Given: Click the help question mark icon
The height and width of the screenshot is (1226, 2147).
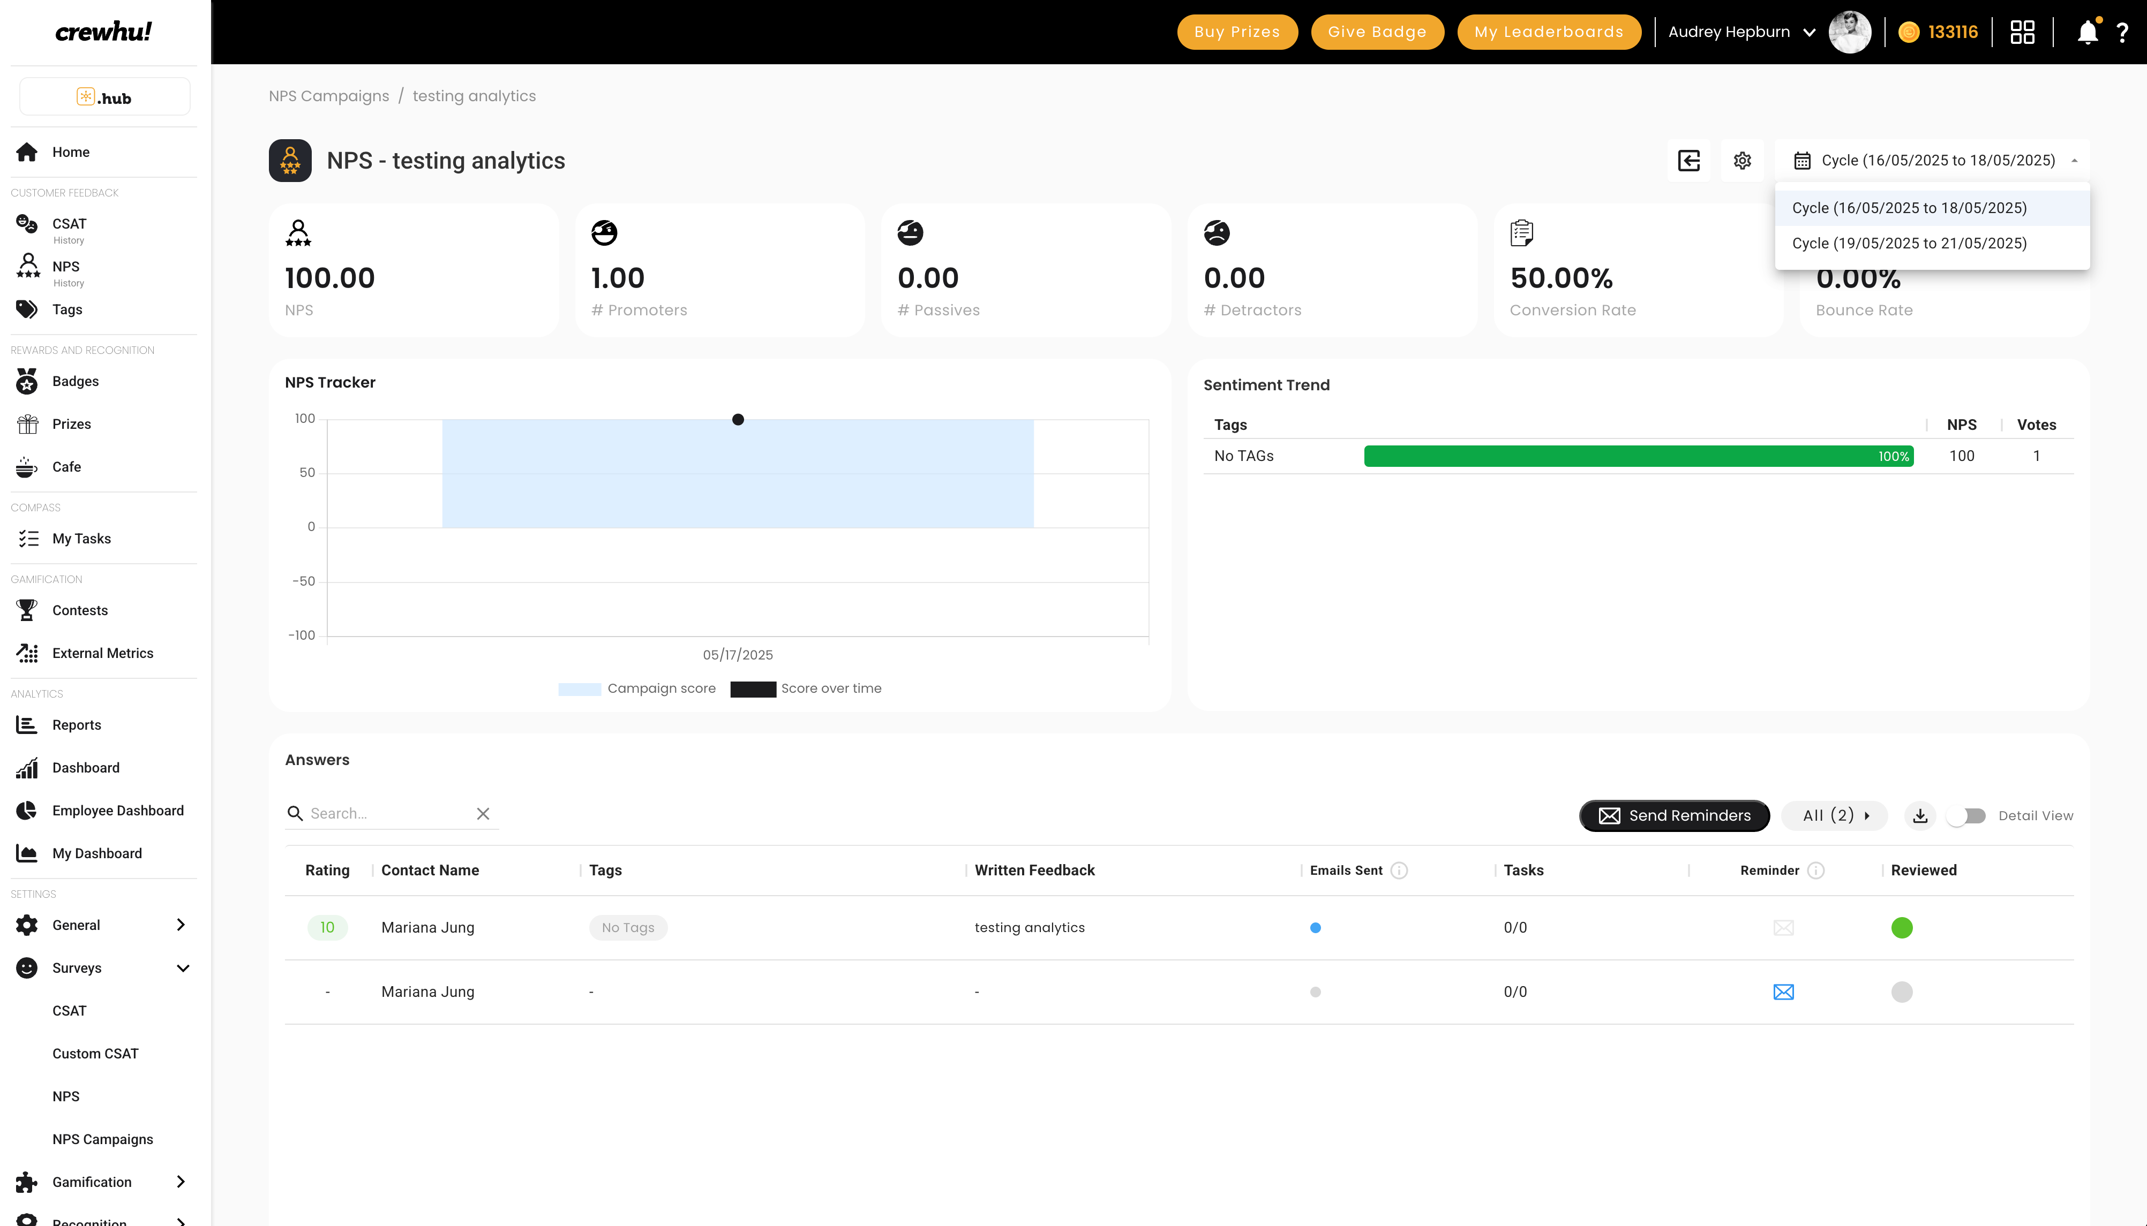Looking at the screenshot, I should click(2122, 32).
